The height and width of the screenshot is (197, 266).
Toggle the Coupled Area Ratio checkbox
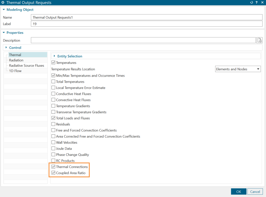pos(53,173)
